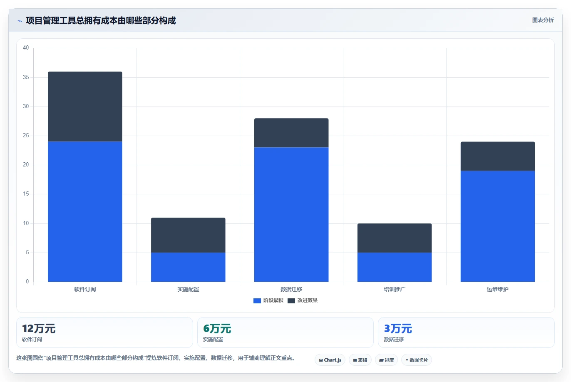The image size is (571, 382).
Task: Click the 数据迁移 x-axis label
Action: click(291, 289)
